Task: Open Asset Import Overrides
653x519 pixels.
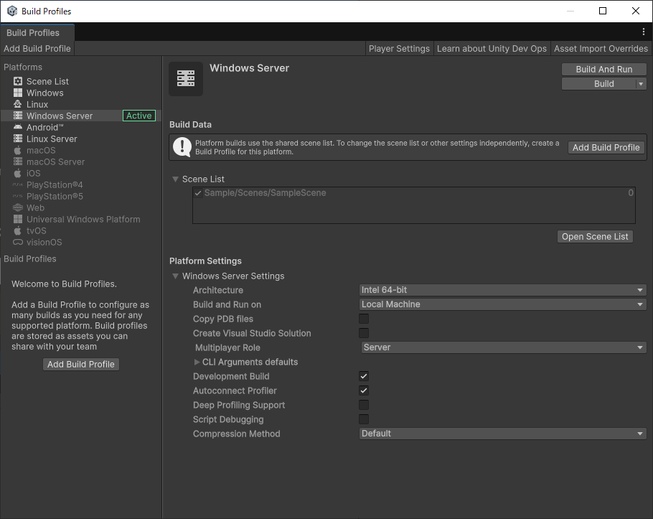Action: pos(601,49)
